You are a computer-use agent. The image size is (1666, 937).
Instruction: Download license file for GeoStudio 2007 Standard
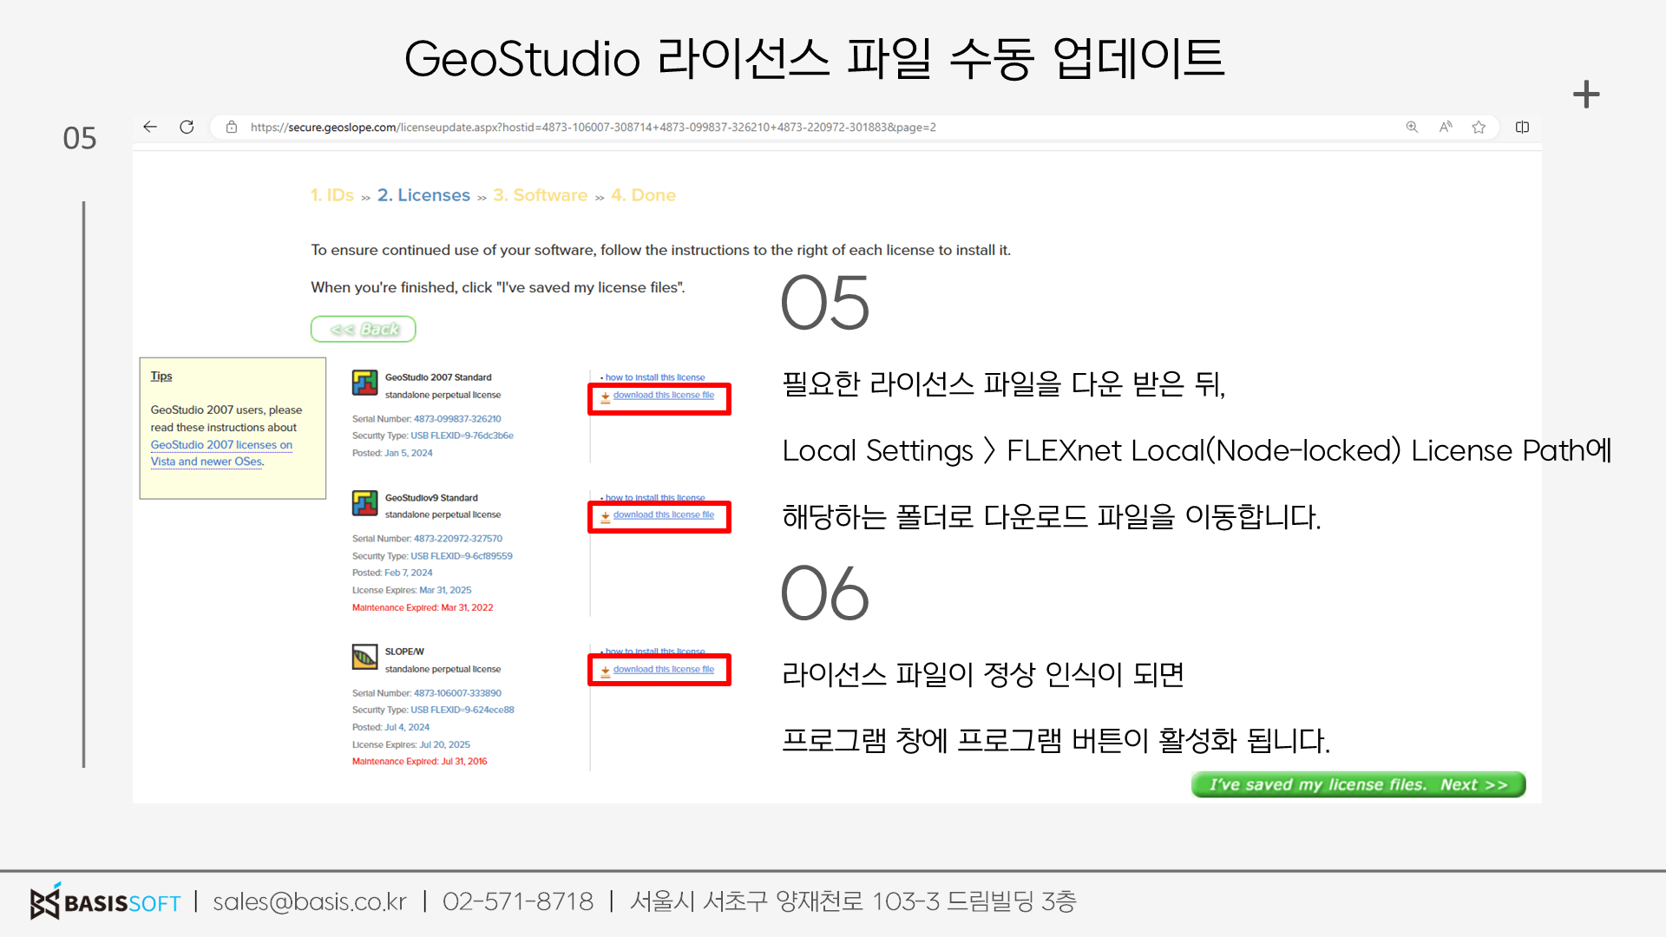pyautogui.click(x=664, y=395)
